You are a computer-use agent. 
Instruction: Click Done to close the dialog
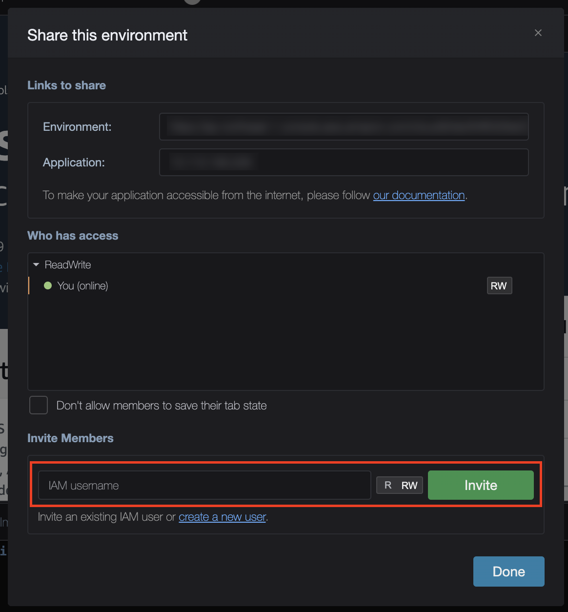[508, 571]
